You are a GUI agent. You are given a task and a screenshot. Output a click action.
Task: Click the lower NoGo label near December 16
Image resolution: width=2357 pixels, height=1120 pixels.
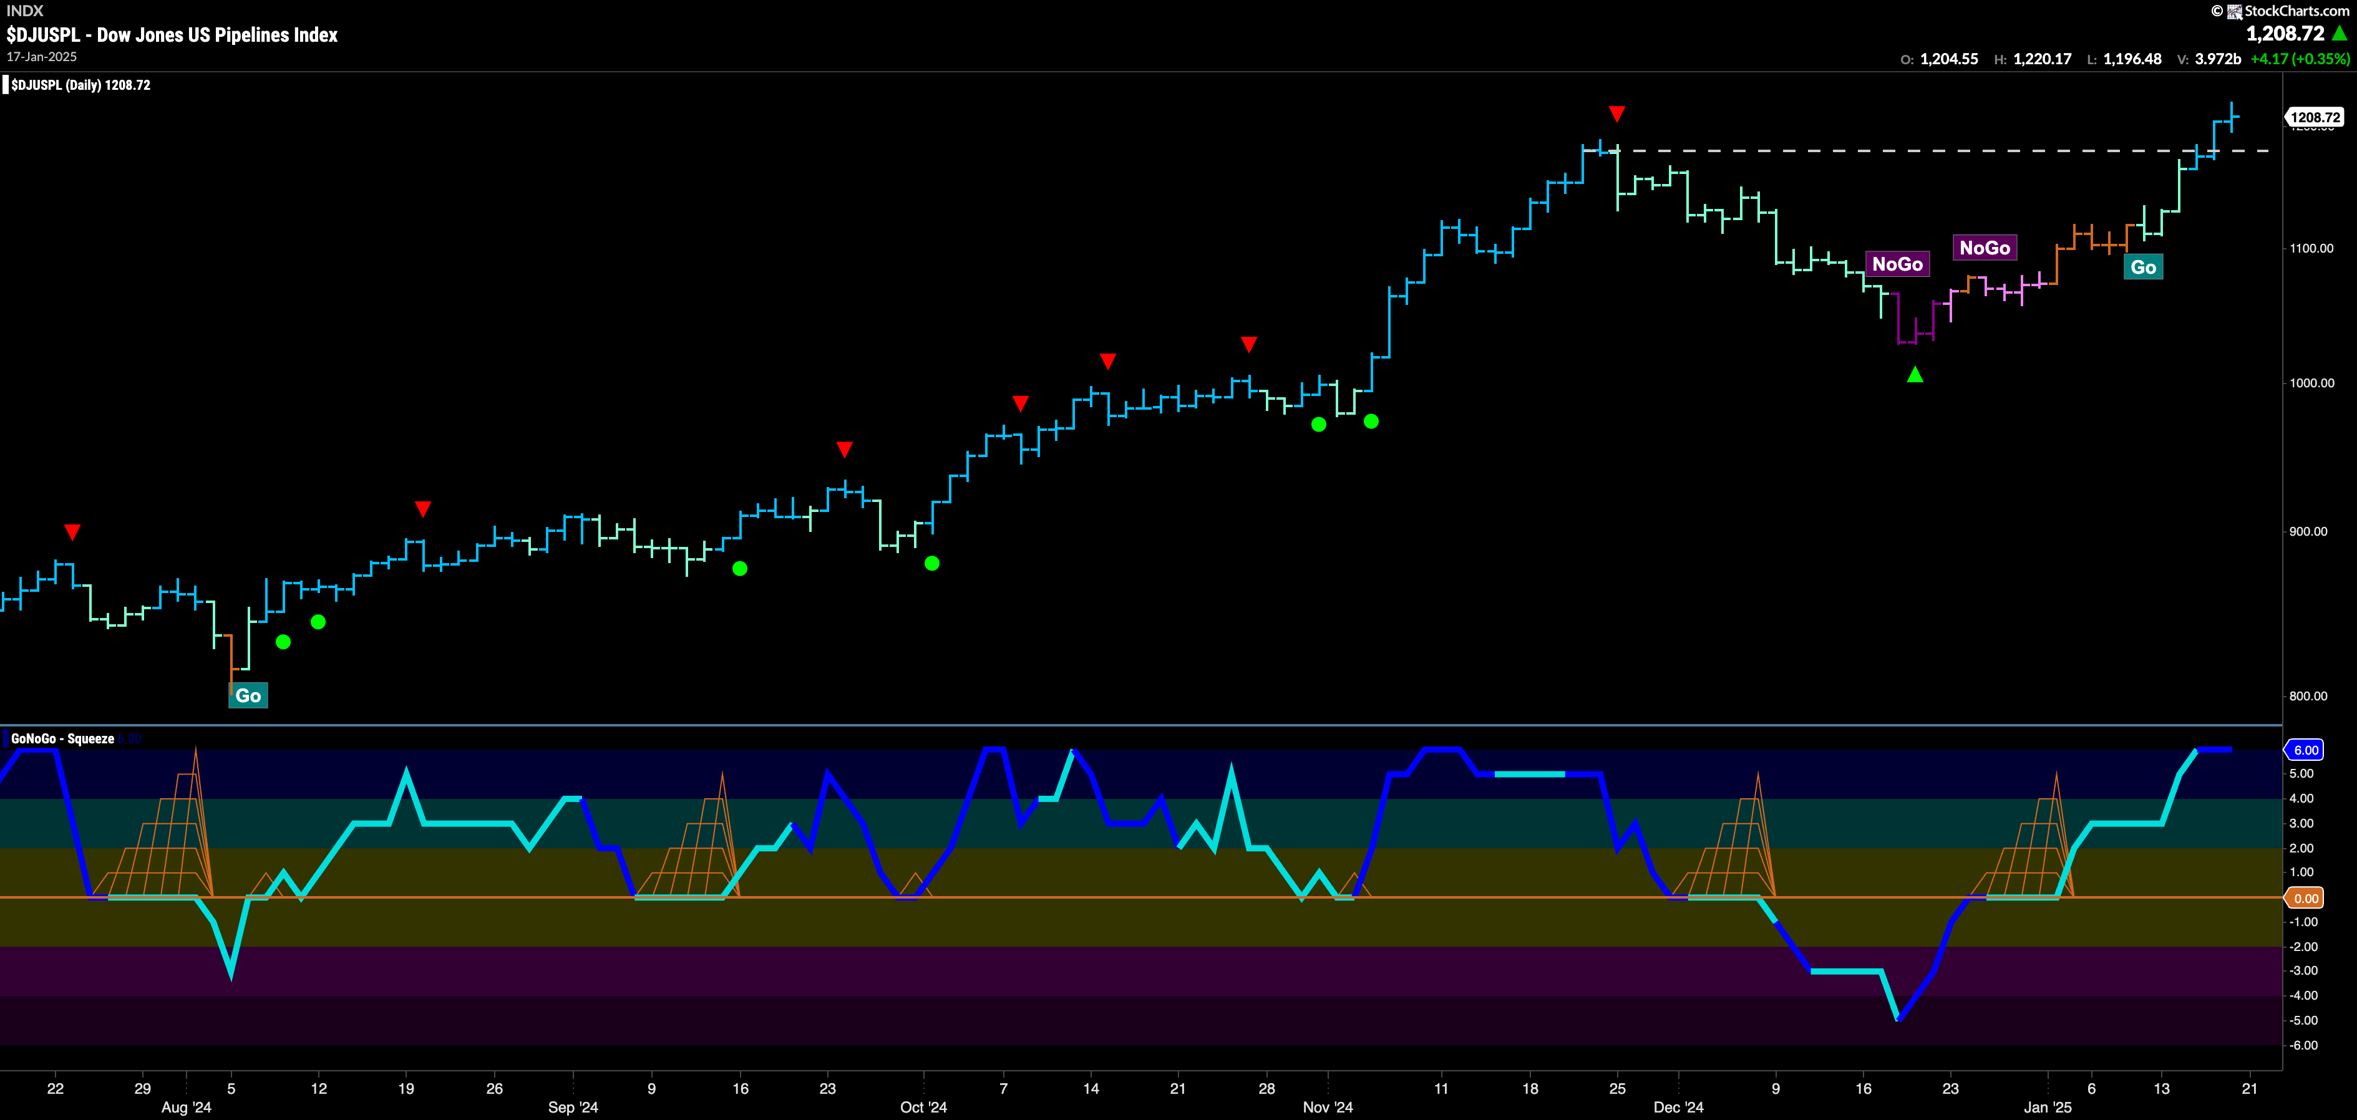point(1898,264)
